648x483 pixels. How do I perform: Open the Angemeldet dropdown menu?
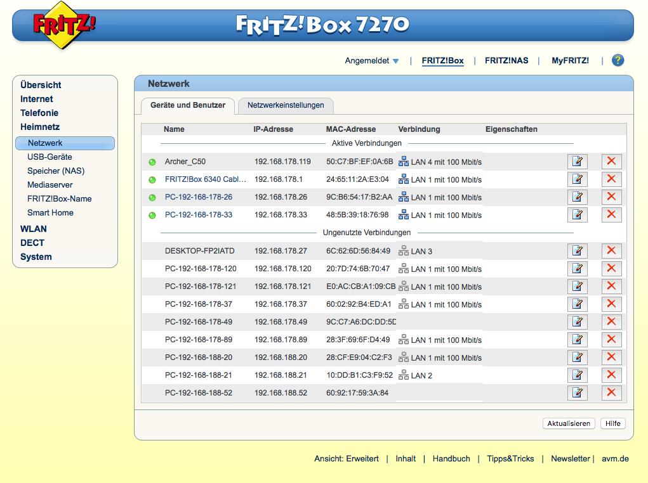click(371, 61)
